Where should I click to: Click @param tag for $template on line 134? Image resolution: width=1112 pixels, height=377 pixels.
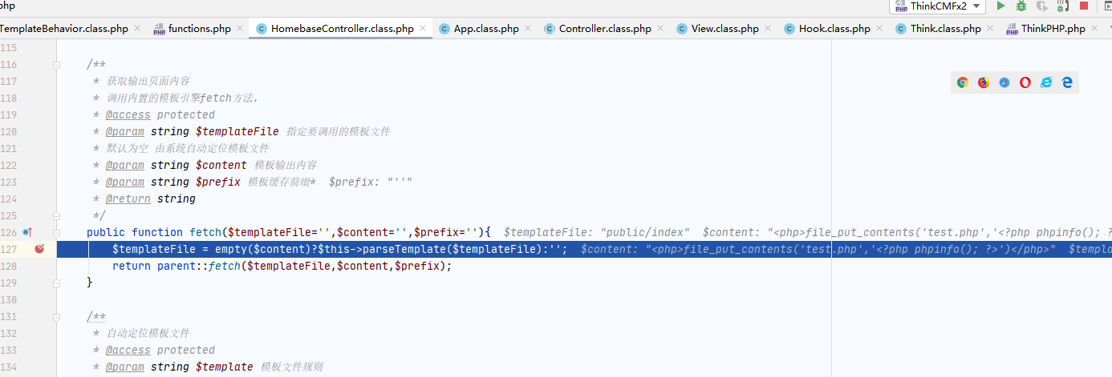(124, 367)
